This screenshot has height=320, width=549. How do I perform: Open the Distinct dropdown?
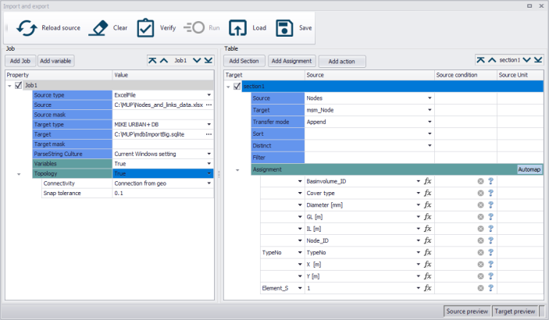coord(430,146)
